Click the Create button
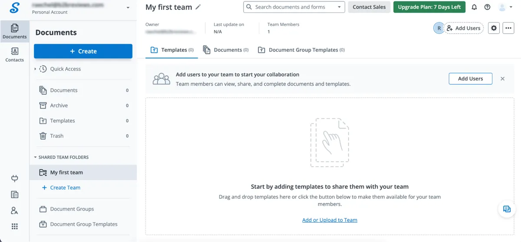 [83, 51]
